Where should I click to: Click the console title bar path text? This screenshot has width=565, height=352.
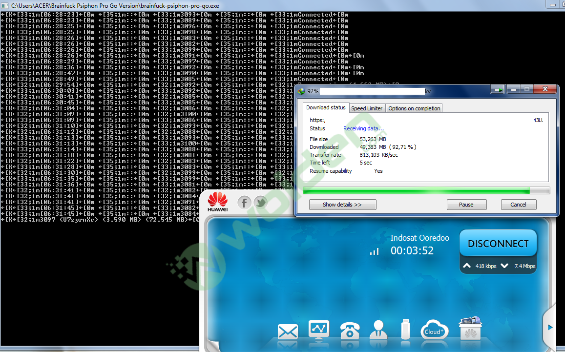pyautogui.click(x=115, y=6)
